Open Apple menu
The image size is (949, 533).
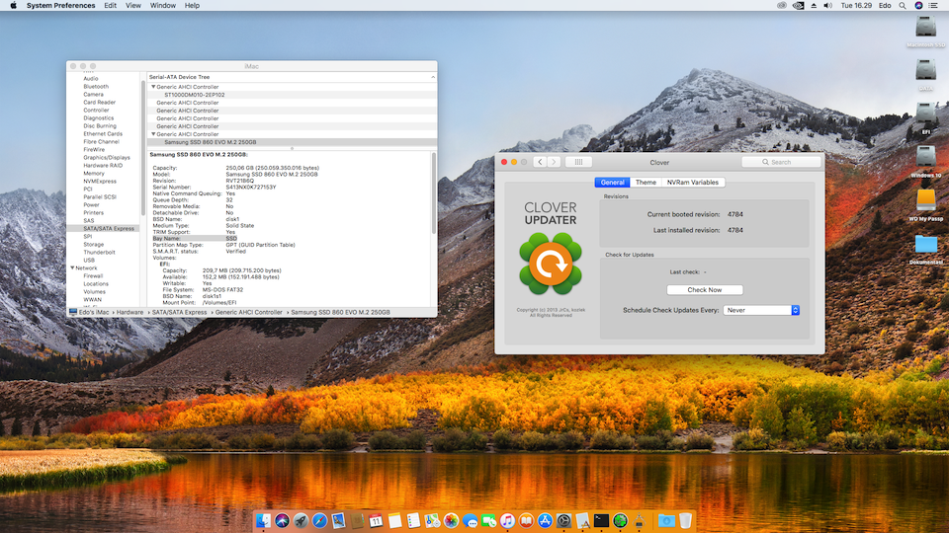pyautogui.click(x=13, y=6)
